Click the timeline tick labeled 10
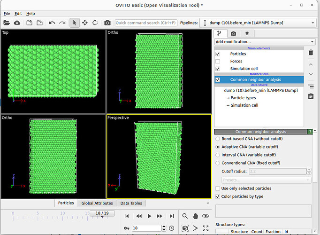Image resolution: width=320 pixels, height=235 pixels. coord(62,213)
